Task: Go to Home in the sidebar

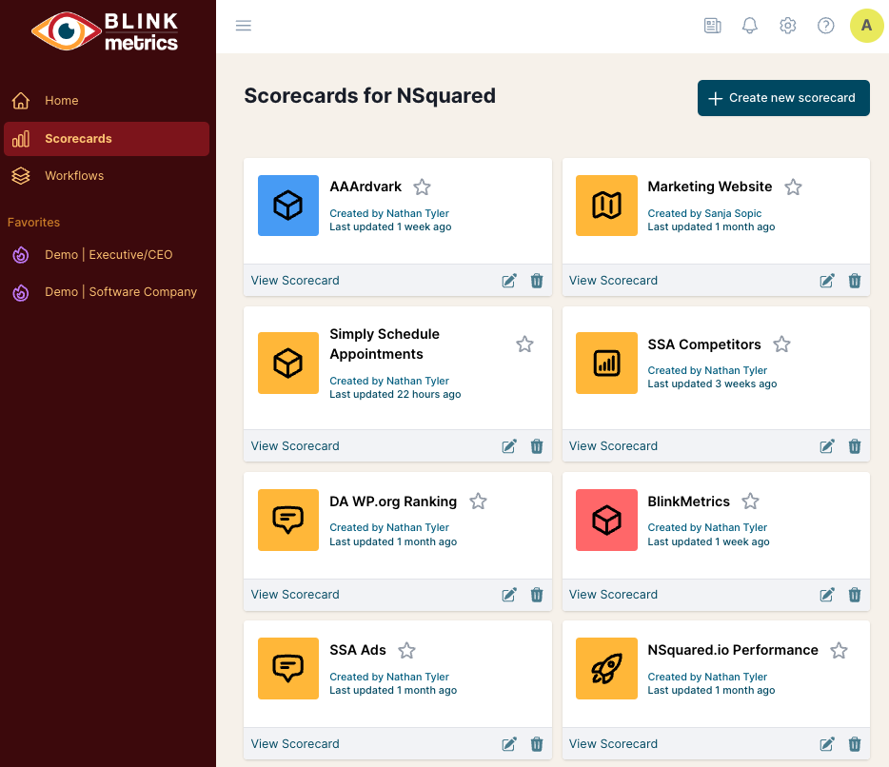Action: click(61, 100)
